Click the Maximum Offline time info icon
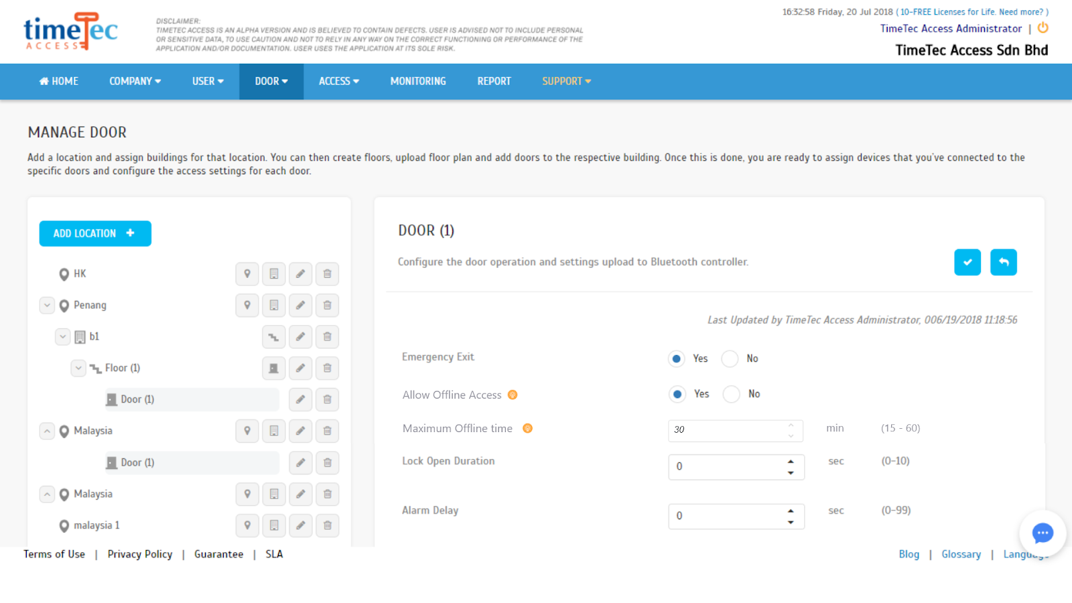This screenshot has width=1072, height=603. click(528, 428)
